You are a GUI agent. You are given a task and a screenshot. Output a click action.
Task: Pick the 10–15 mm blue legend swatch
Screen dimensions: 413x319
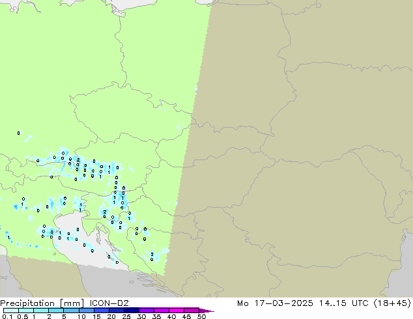86,311
